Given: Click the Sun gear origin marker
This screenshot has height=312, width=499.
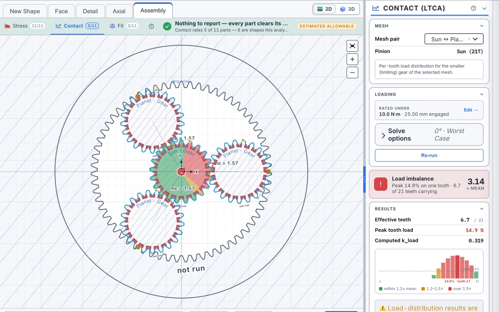Looking at the screenshot, I should pos(181,171).
